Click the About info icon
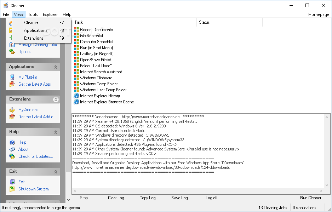This screenshot has width=332, height=212. (x=12, y=149)
